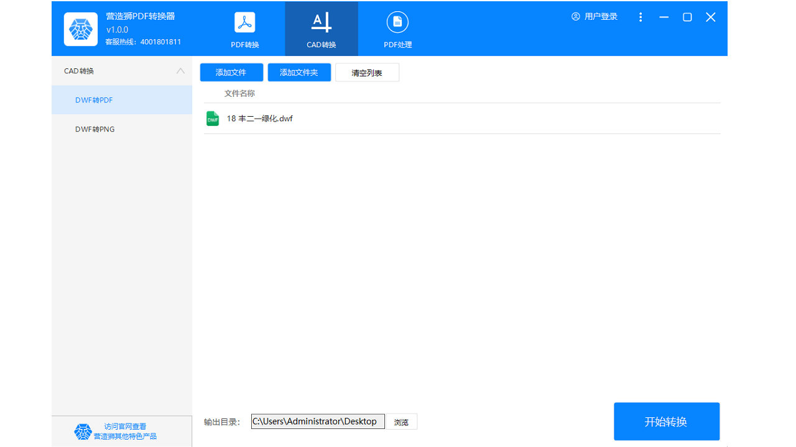Click the lion icon near 访问官网查看
The height and width of the screenshot is (447, 796).
[x=84, y=431]
